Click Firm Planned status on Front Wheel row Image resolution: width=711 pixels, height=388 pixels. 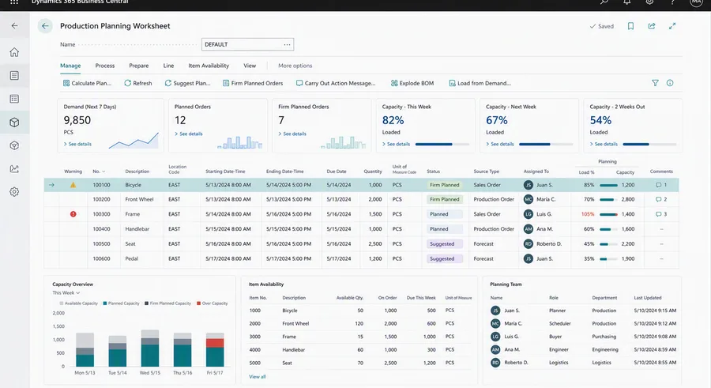pos(444,199)
